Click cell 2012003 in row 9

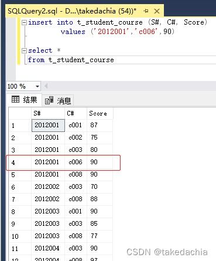[x=48, y=224]
